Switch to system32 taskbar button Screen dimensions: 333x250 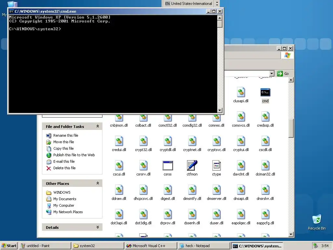coord(98,246)
